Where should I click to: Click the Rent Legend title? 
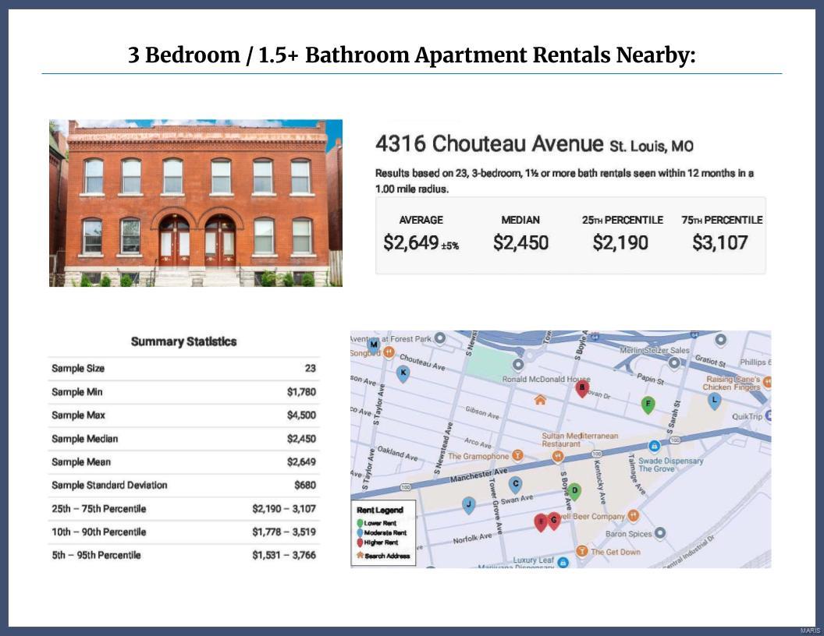(380, 510)
